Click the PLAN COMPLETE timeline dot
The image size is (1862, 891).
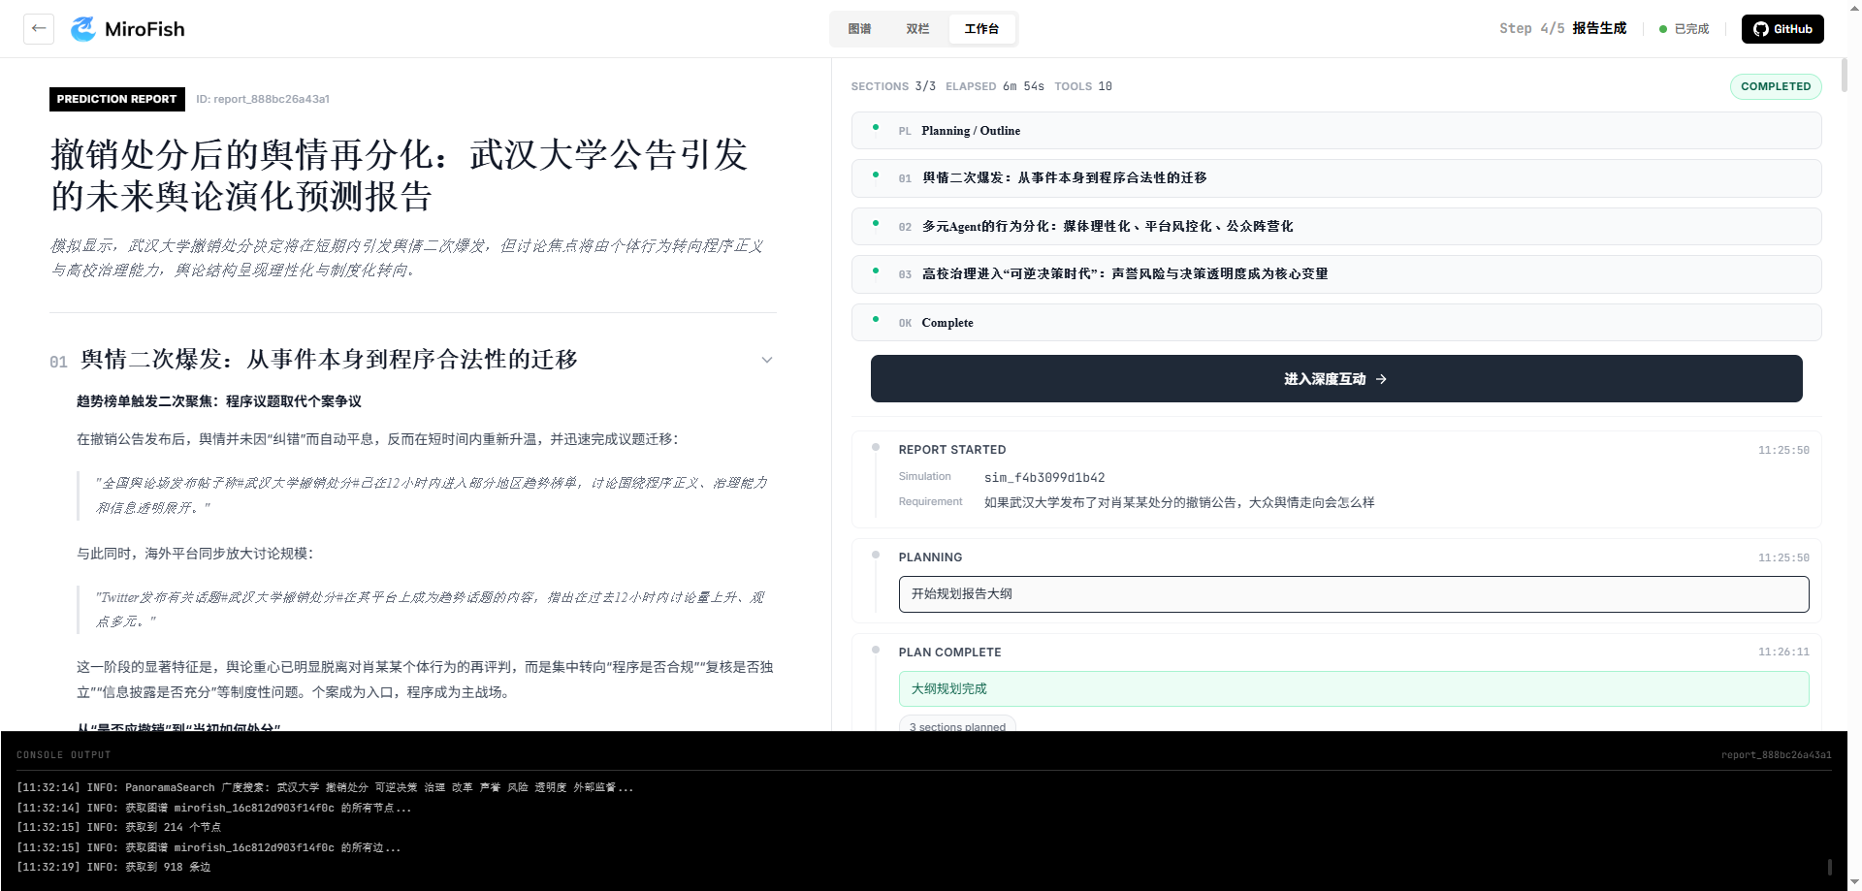pyautogui.click(x=876, y=651)
